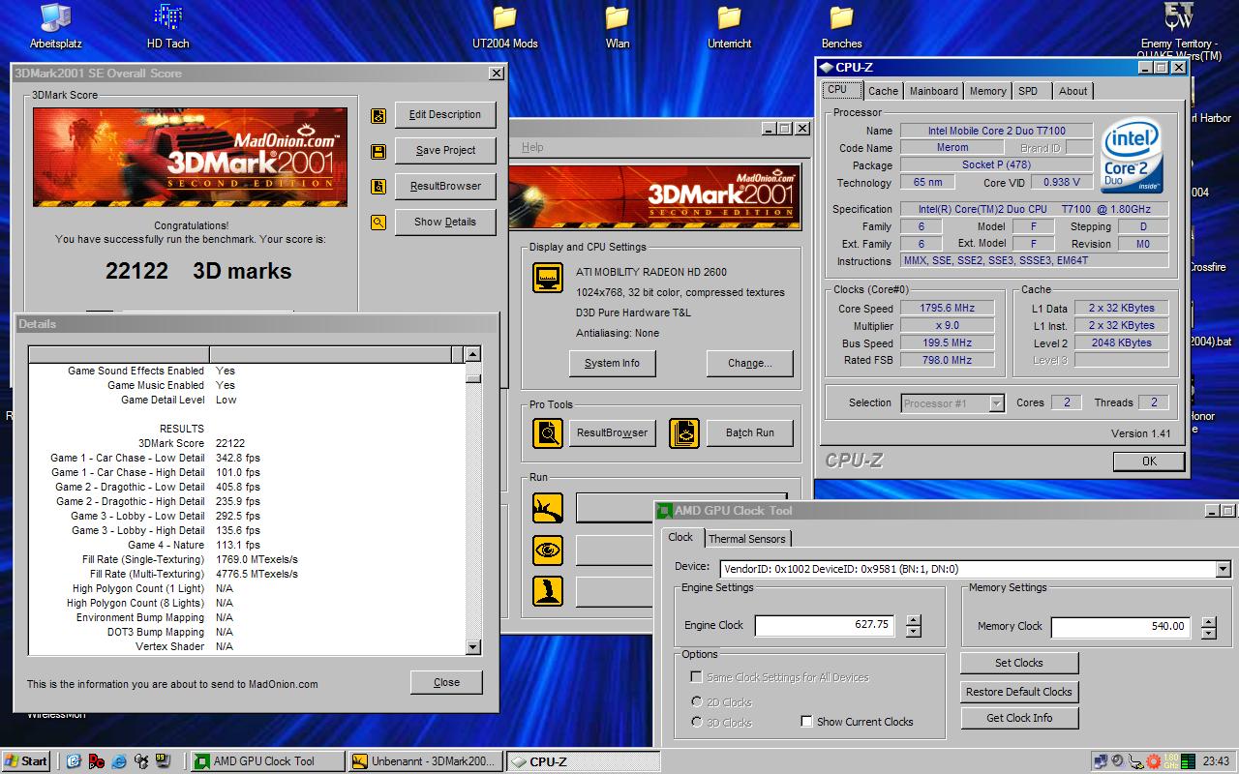Viewport: 1239px width, 774px height.
Task: Switch to the Cache tab in CPU-Z
Action: click(x=883, y=91)
